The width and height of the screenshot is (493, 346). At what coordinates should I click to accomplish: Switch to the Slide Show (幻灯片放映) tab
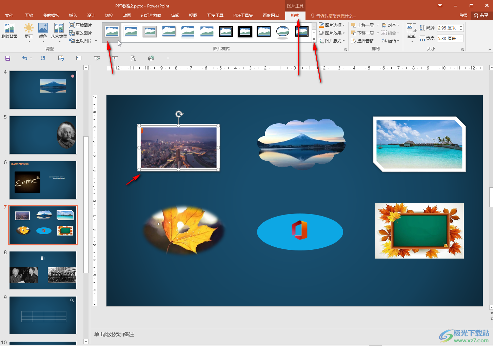click(x=151, y=16)
